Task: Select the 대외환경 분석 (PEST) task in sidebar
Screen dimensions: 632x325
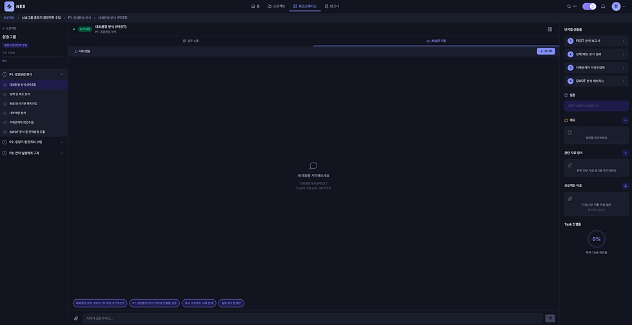Action: point(34,84)
